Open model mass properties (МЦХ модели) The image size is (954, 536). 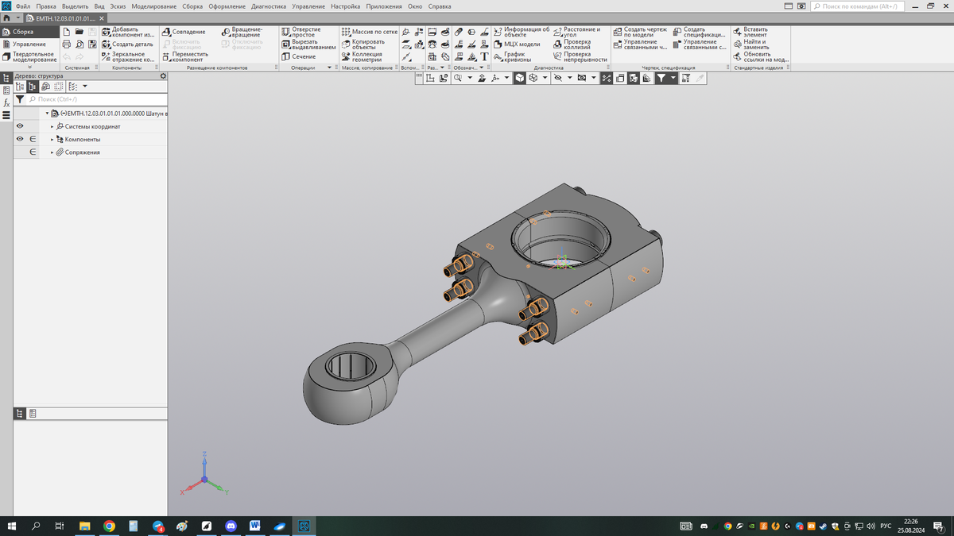click(517, 44)
